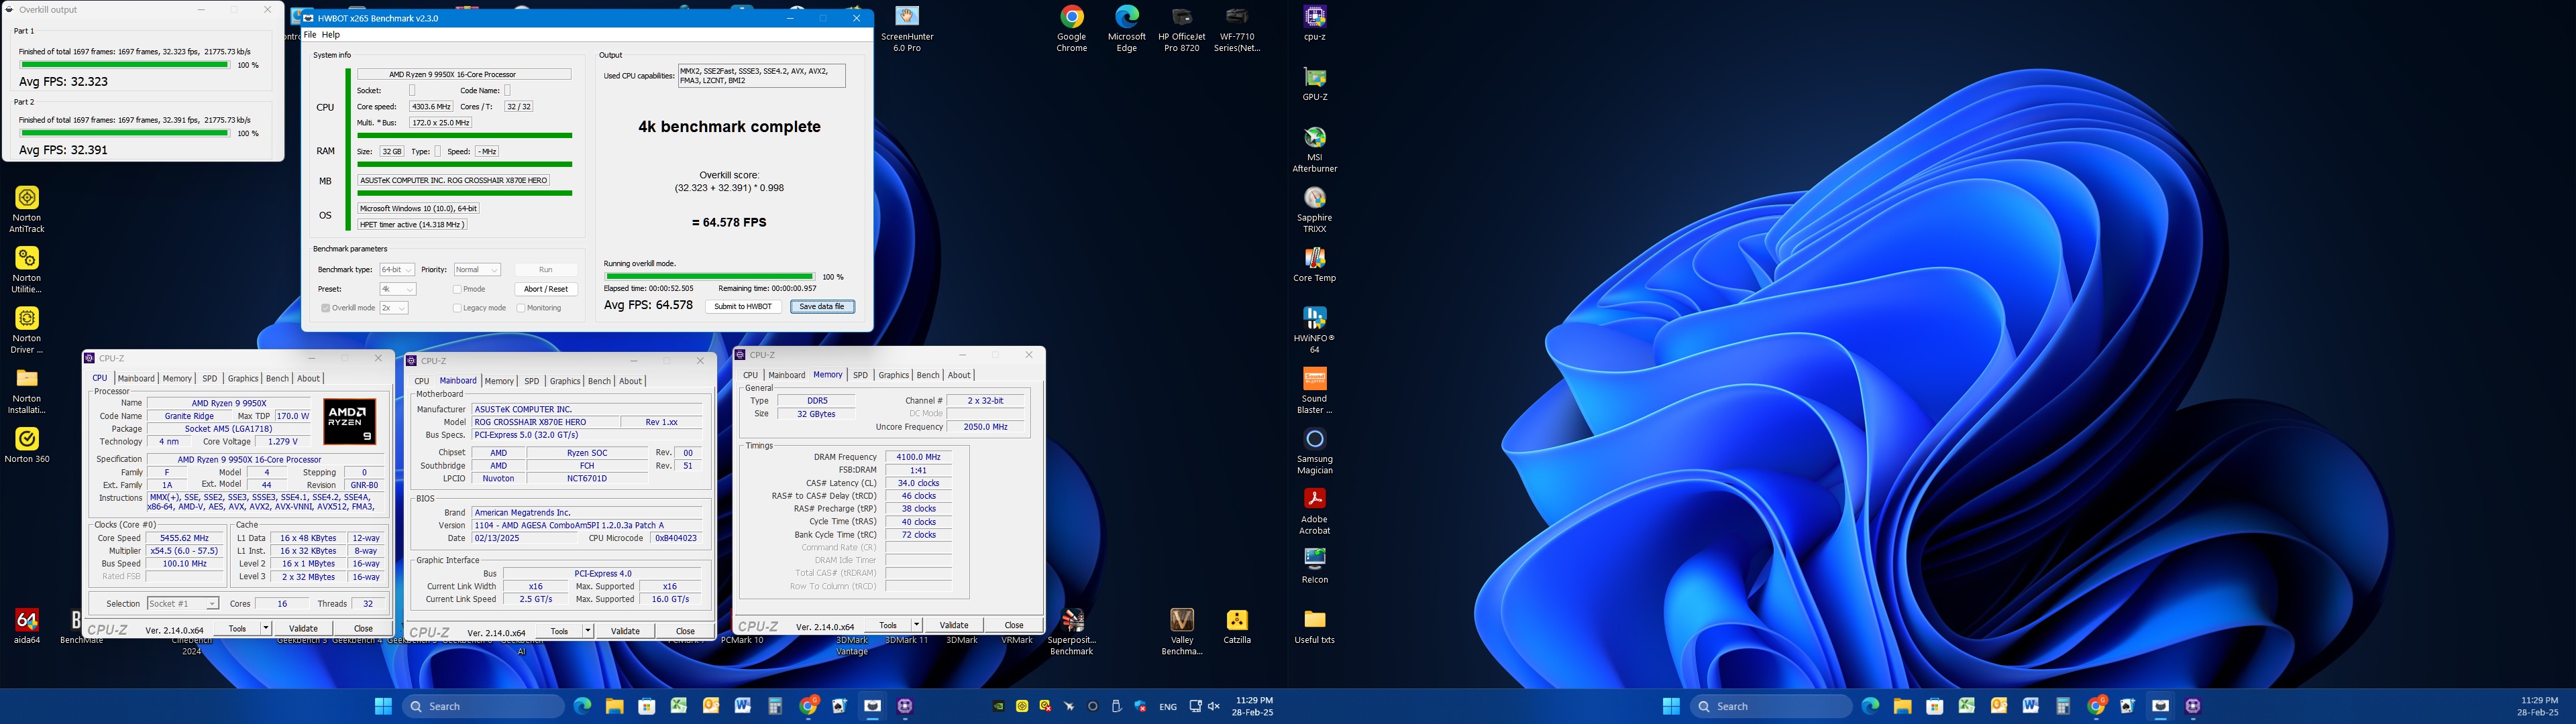This screenshot has height=724, width=2576.
Task: Click the Part 2 progress bar in Overkill output
Action: pos(125,133)
